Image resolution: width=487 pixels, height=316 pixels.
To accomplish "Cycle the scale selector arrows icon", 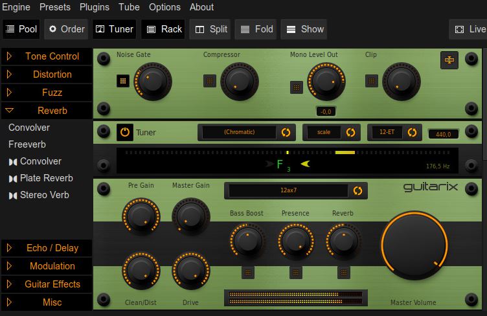I will tap(350, 132).
